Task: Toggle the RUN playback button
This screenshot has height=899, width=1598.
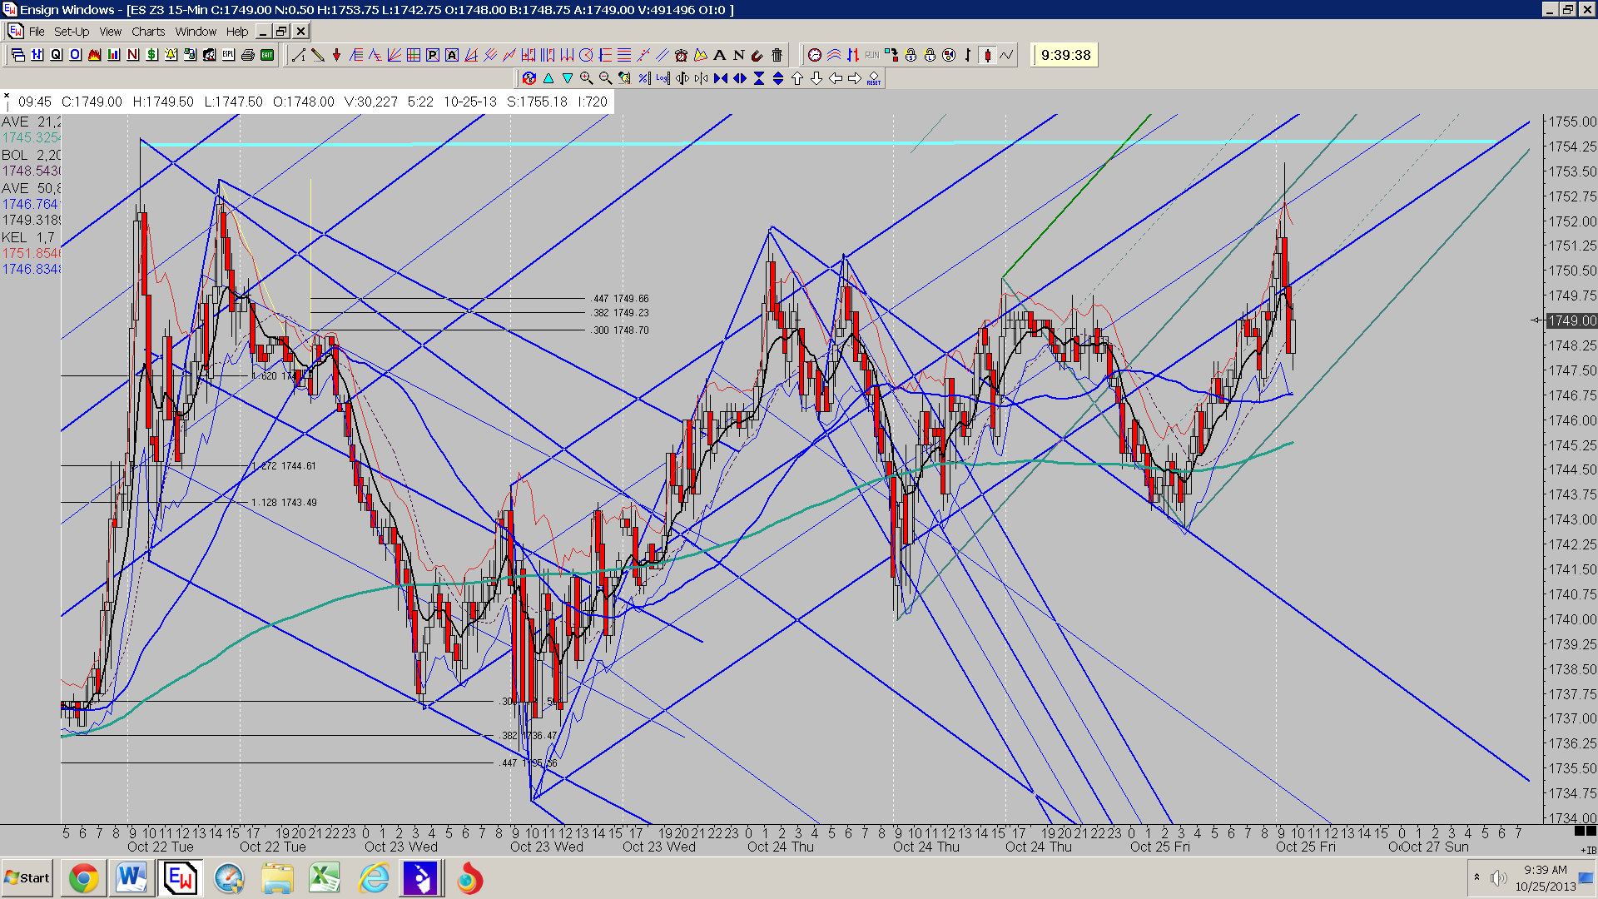Action: point(872,55)
